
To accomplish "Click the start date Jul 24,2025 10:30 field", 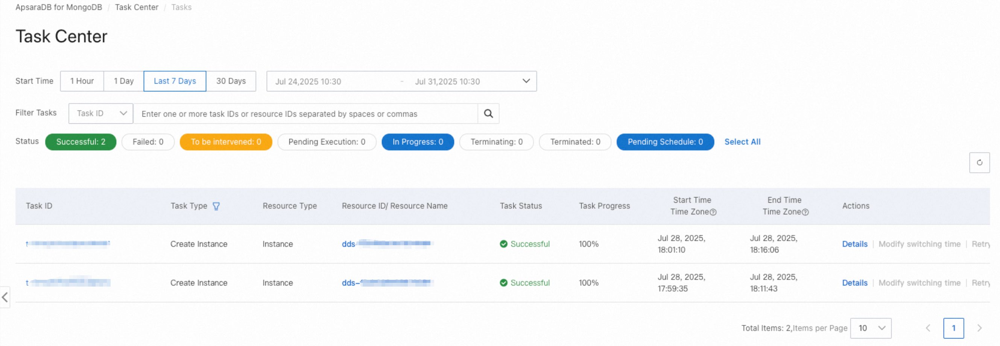I will [x=308, y=82].
